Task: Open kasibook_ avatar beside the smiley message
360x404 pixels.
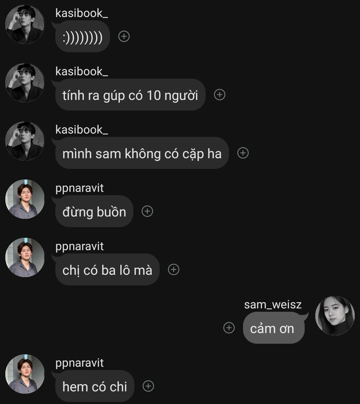Action: tap(25, 24)
